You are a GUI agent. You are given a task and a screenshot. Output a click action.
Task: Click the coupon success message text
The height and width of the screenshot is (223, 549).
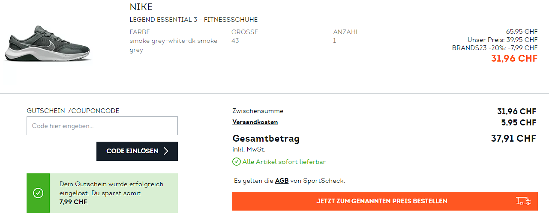(111, 193)
